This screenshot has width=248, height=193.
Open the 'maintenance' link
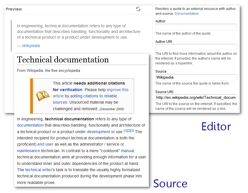[x=28, y=151]
